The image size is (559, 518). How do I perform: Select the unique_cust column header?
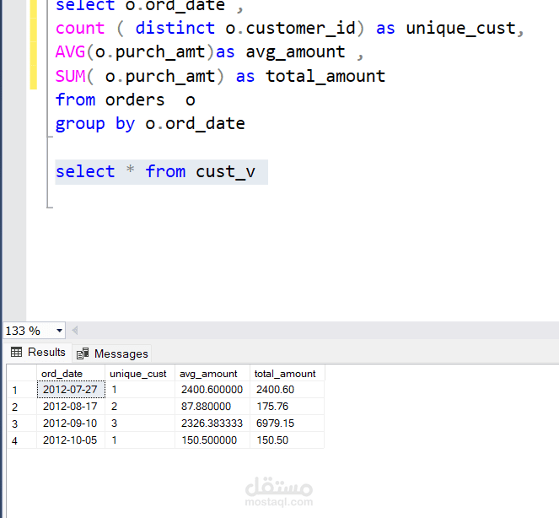pyautogui.click(x=140, y=374)
